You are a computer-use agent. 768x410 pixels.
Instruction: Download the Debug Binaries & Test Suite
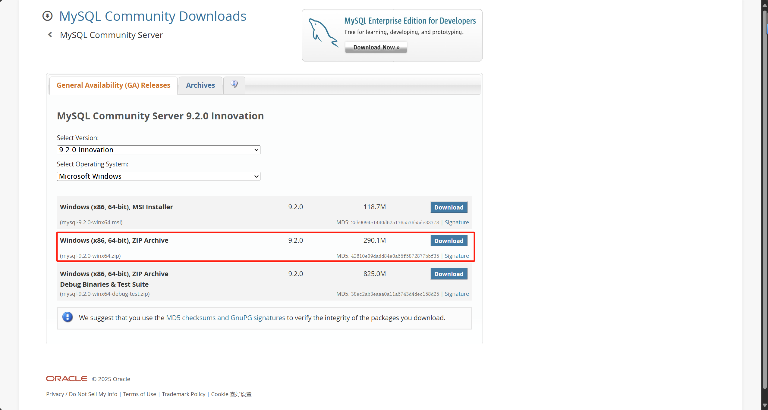449,274
